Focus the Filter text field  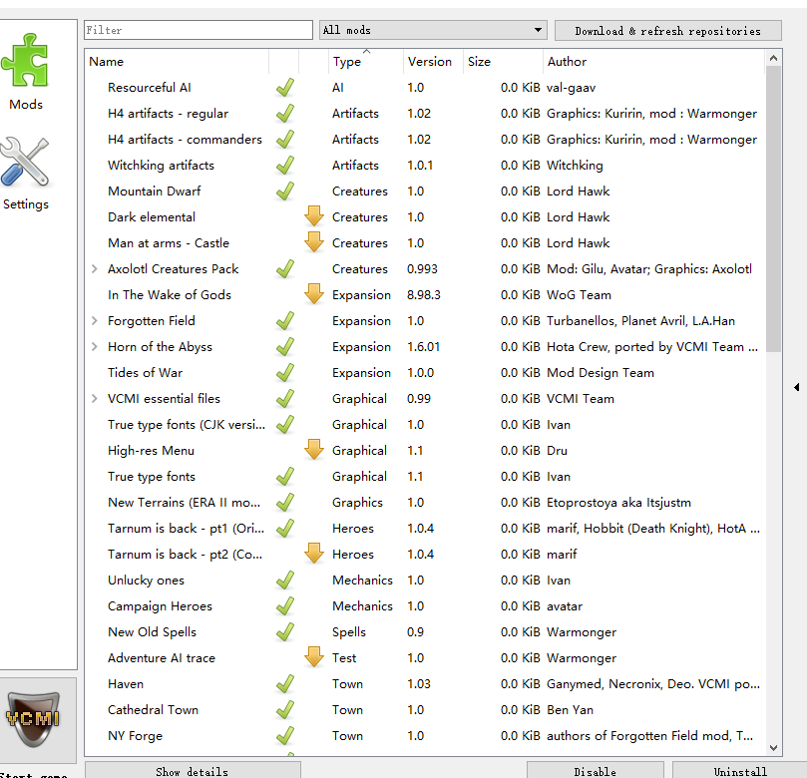coord(199,30)
